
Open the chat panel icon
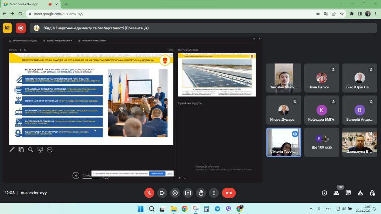(348, 193)
